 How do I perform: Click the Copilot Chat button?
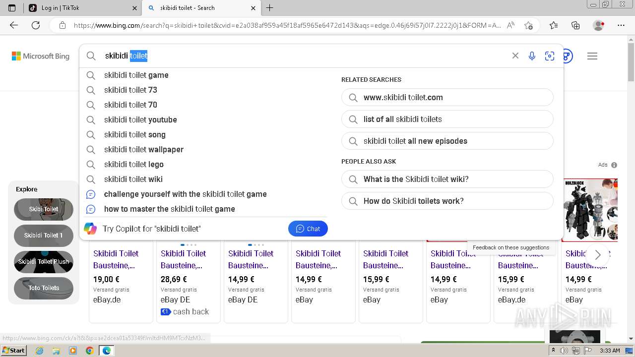click(x=308, y=229)
